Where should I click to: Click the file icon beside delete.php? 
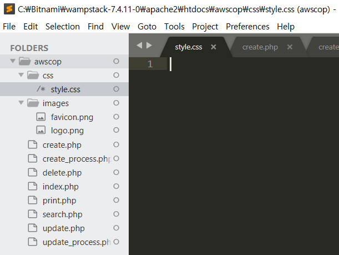click(33, 172)
